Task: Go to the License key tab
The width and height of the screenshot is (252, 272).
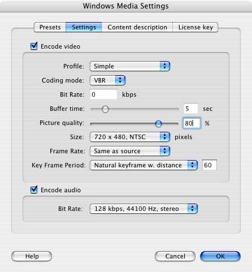Action: [x=195, y=27]
